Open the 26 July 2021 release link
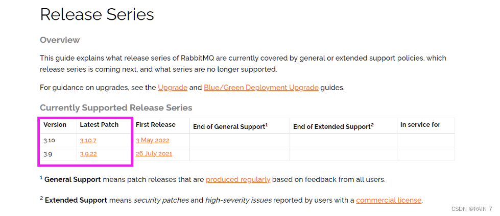500x216 pixels. tap(154, 153)
